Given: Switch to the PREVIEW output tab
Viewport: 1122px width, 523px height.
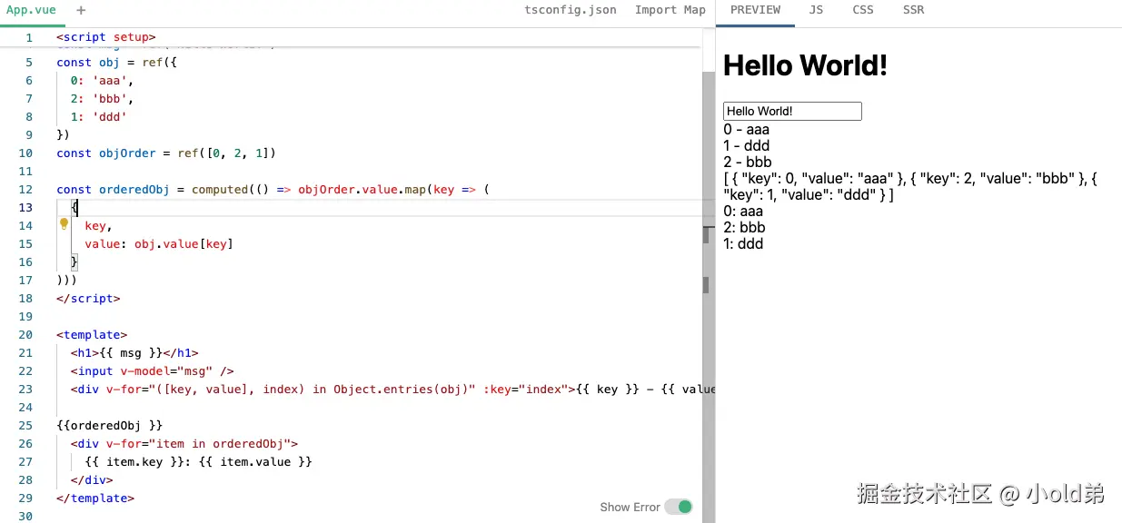Looking at the screenshot, I should pos(755,10).
